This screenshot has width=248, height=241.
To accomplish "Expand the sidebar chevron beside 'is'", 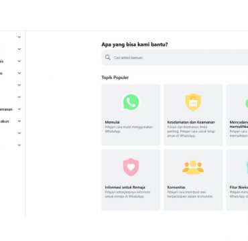I will (19, 61).
